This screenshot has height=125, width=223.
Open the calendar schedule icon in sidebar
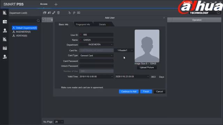tap(5, 48)
